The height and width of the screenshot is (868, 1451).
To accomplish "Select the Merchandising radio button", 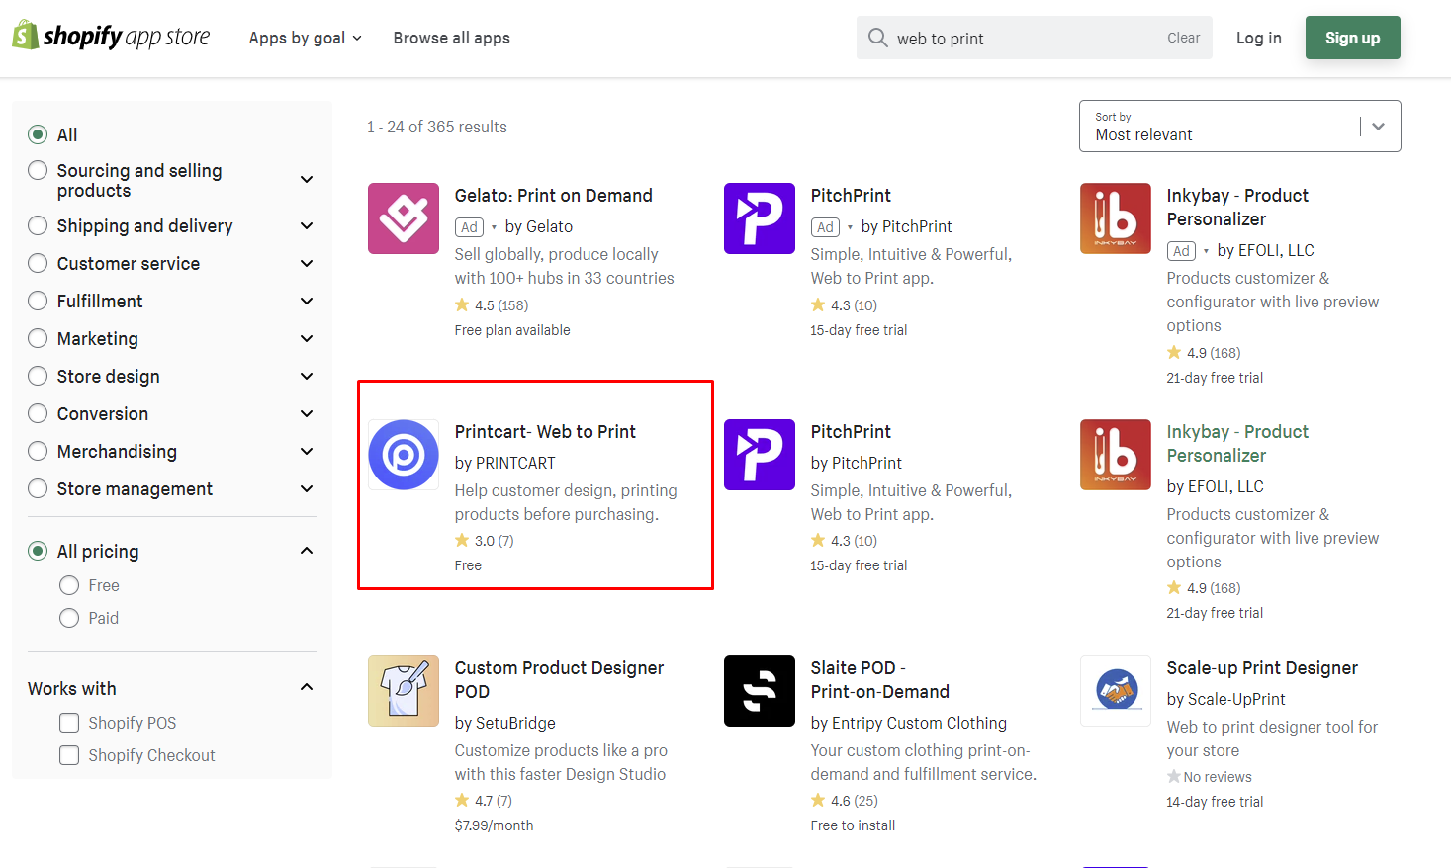I will point(38,451).
